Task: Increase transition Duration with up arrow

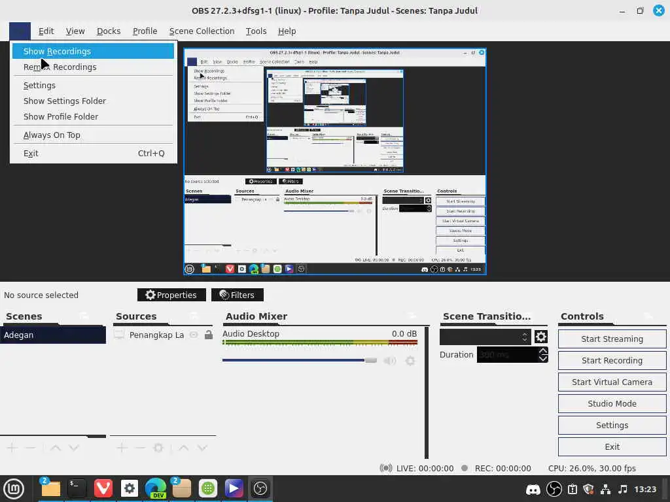Action: [543, 351]
